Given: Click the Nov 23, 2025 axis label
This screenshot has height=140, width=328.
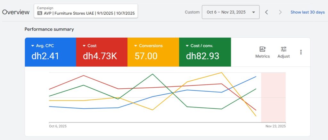Looking at the screenshot, I should pos(275,126).
